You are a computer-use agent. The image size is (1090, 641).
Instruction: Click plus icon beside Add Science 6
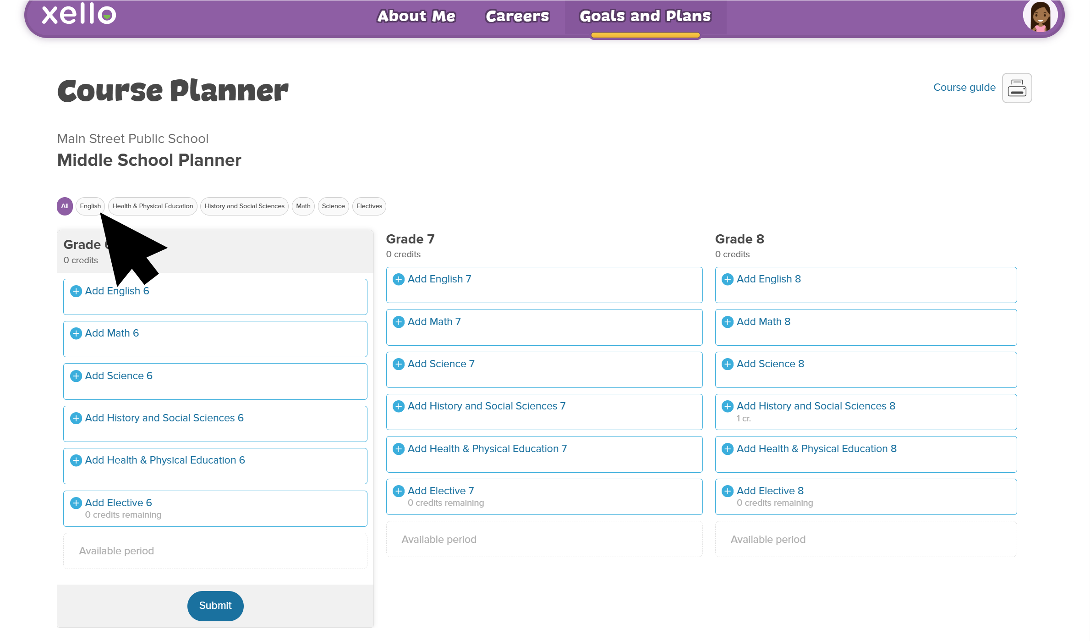pyautogui.click(x=76, y=376)
